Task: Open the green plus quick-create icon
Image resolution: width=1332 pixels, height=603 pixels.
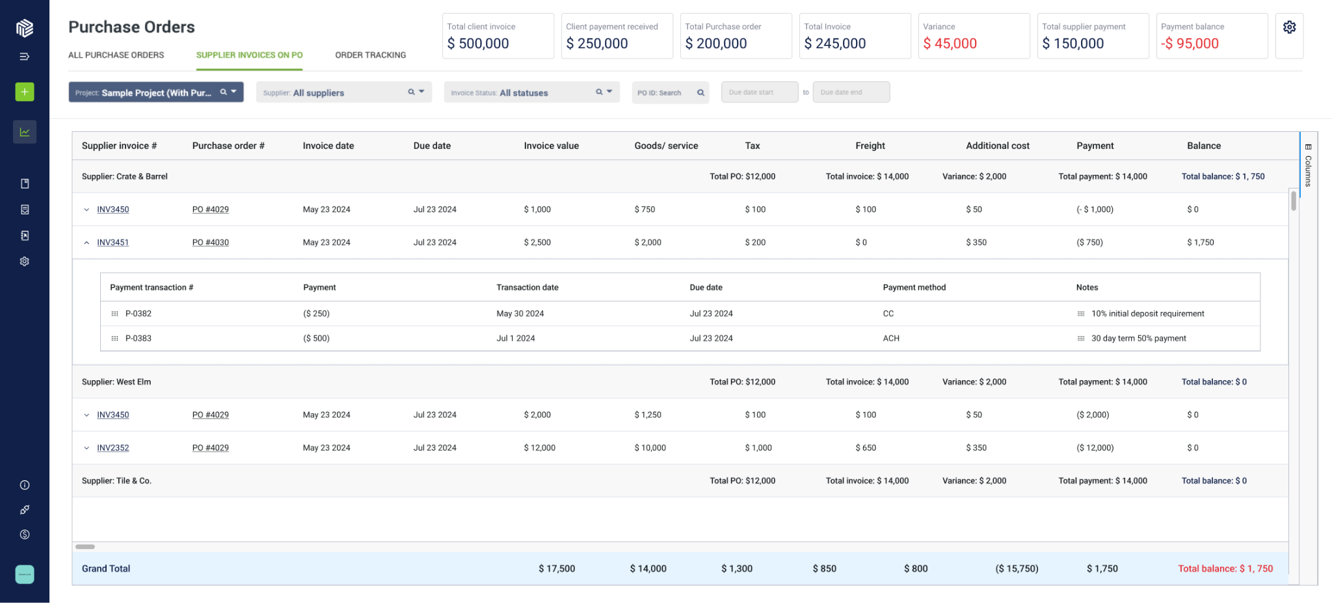Action: [x=25, y=92]
